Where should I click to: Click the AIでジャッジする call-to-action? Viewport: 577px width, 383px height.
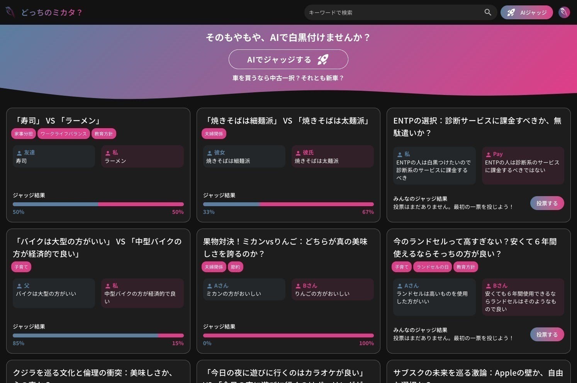288,59
